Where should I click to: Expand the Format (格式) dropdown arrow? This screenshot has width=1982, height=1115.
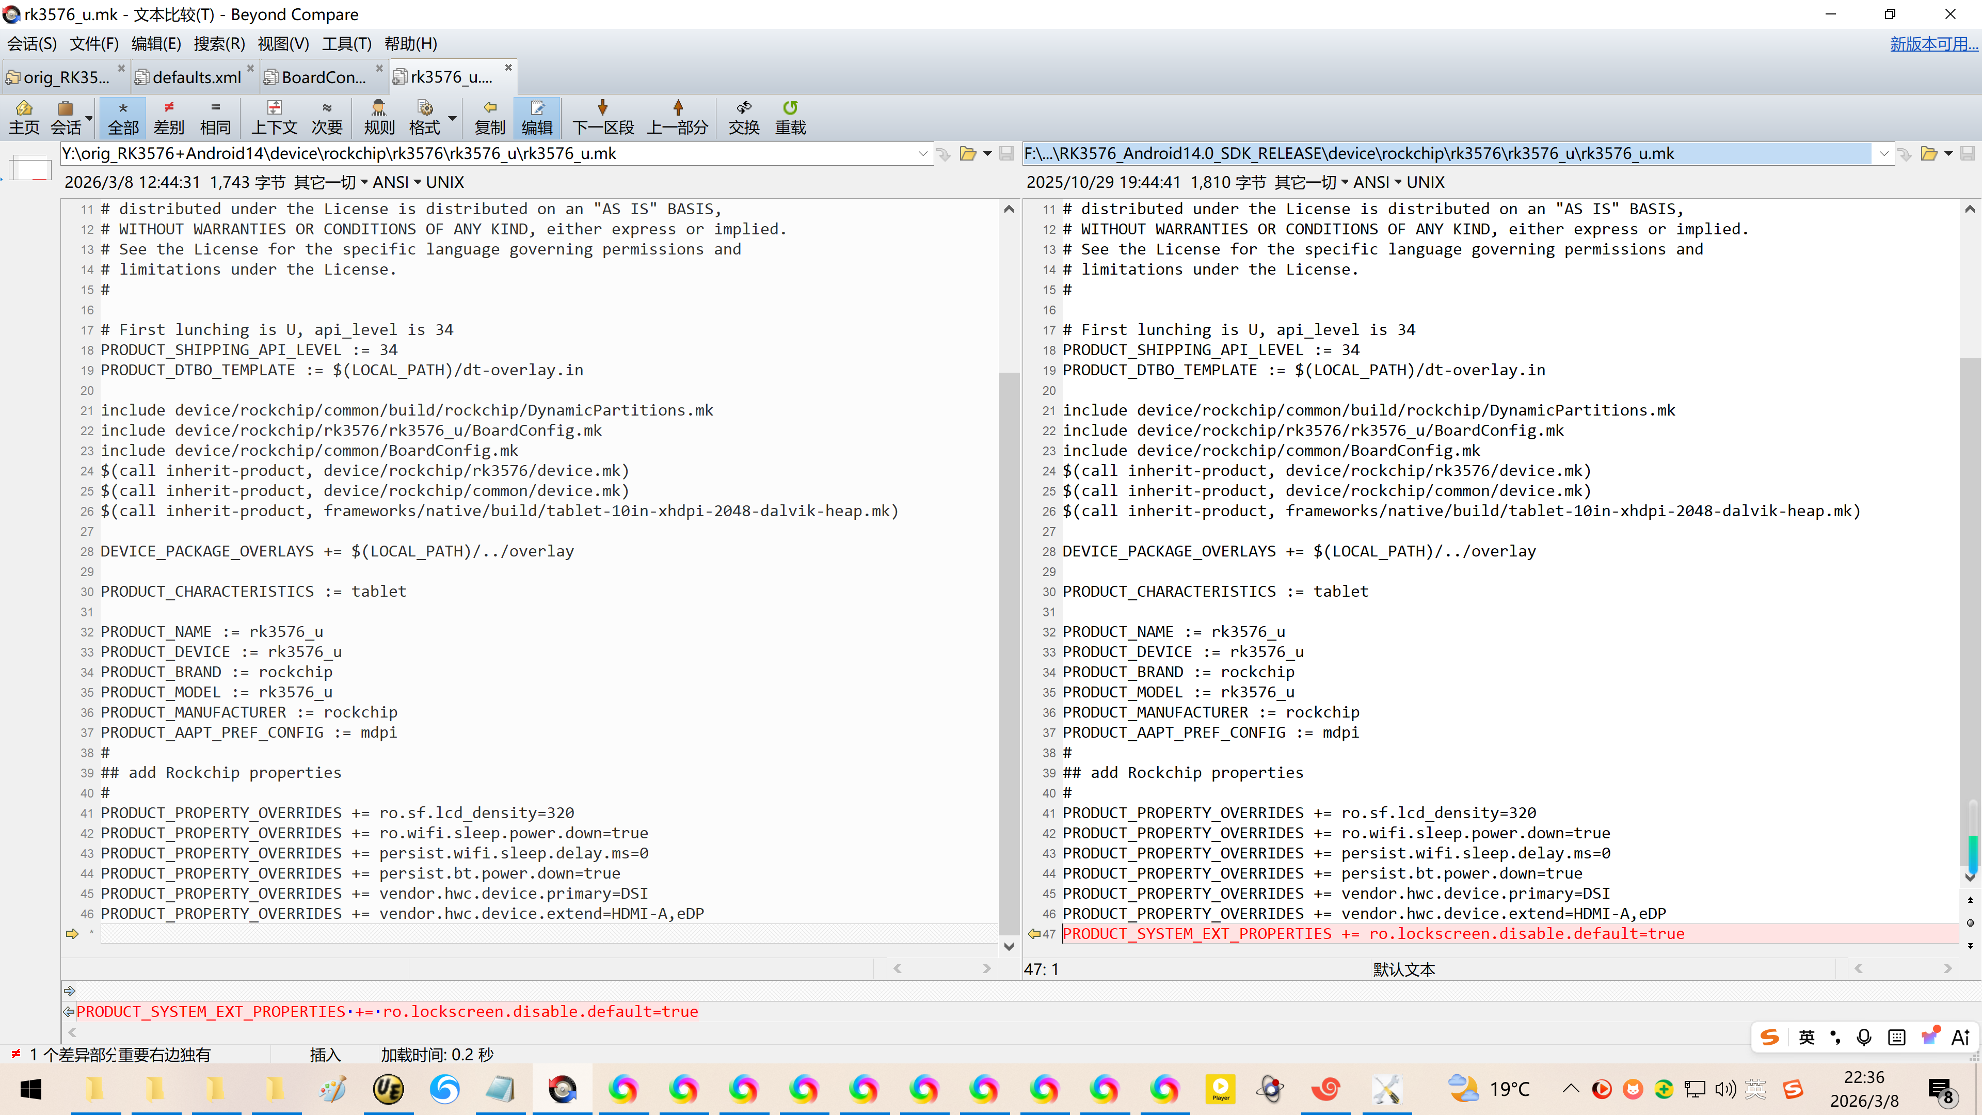tap(453, 118)
